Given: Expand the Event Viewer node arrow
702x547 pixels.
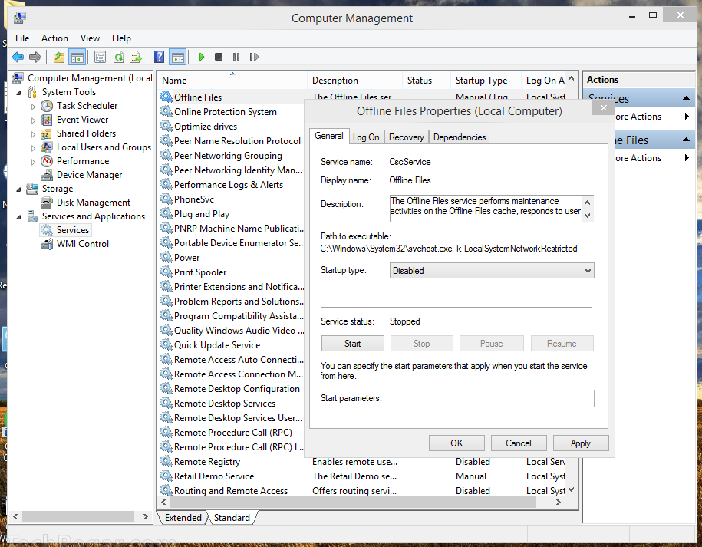Looking at the screenshot, I should 33,120.
